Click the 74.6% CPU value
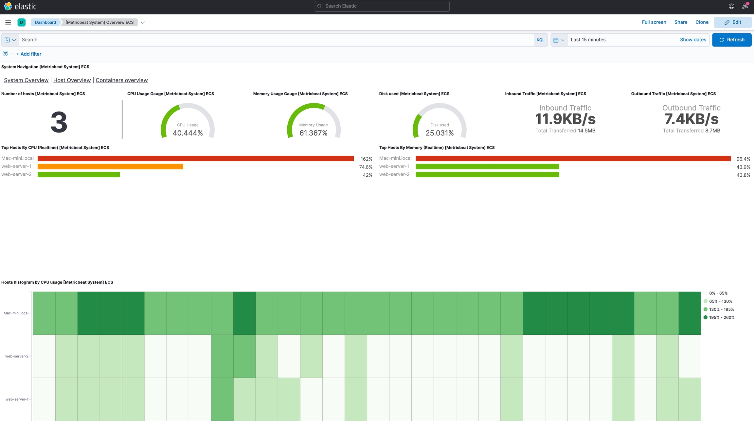The width and height of the screenshot is (754, 421). [x=366, y=167]
